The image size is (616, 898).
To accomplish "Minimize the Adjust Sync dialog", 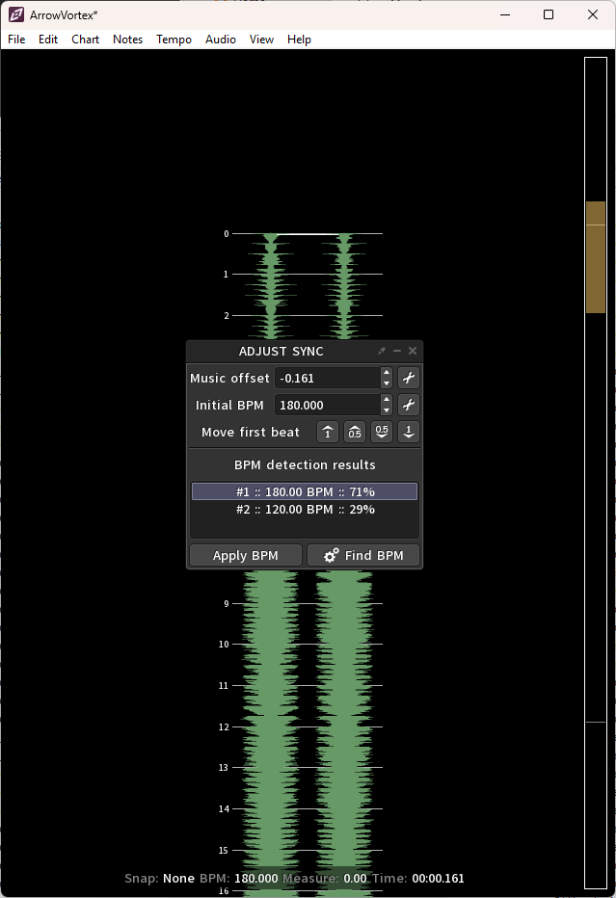I will pyautogui.click(x=397, y=351).
